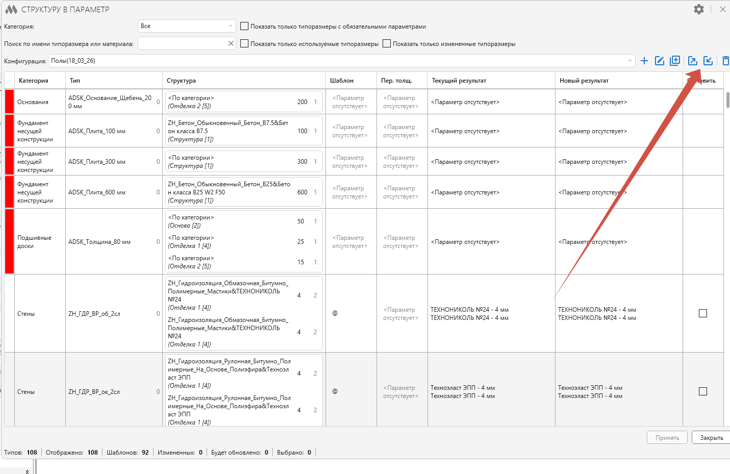Select type cell ADSK_Плита_300 мм

pos(114,161)
